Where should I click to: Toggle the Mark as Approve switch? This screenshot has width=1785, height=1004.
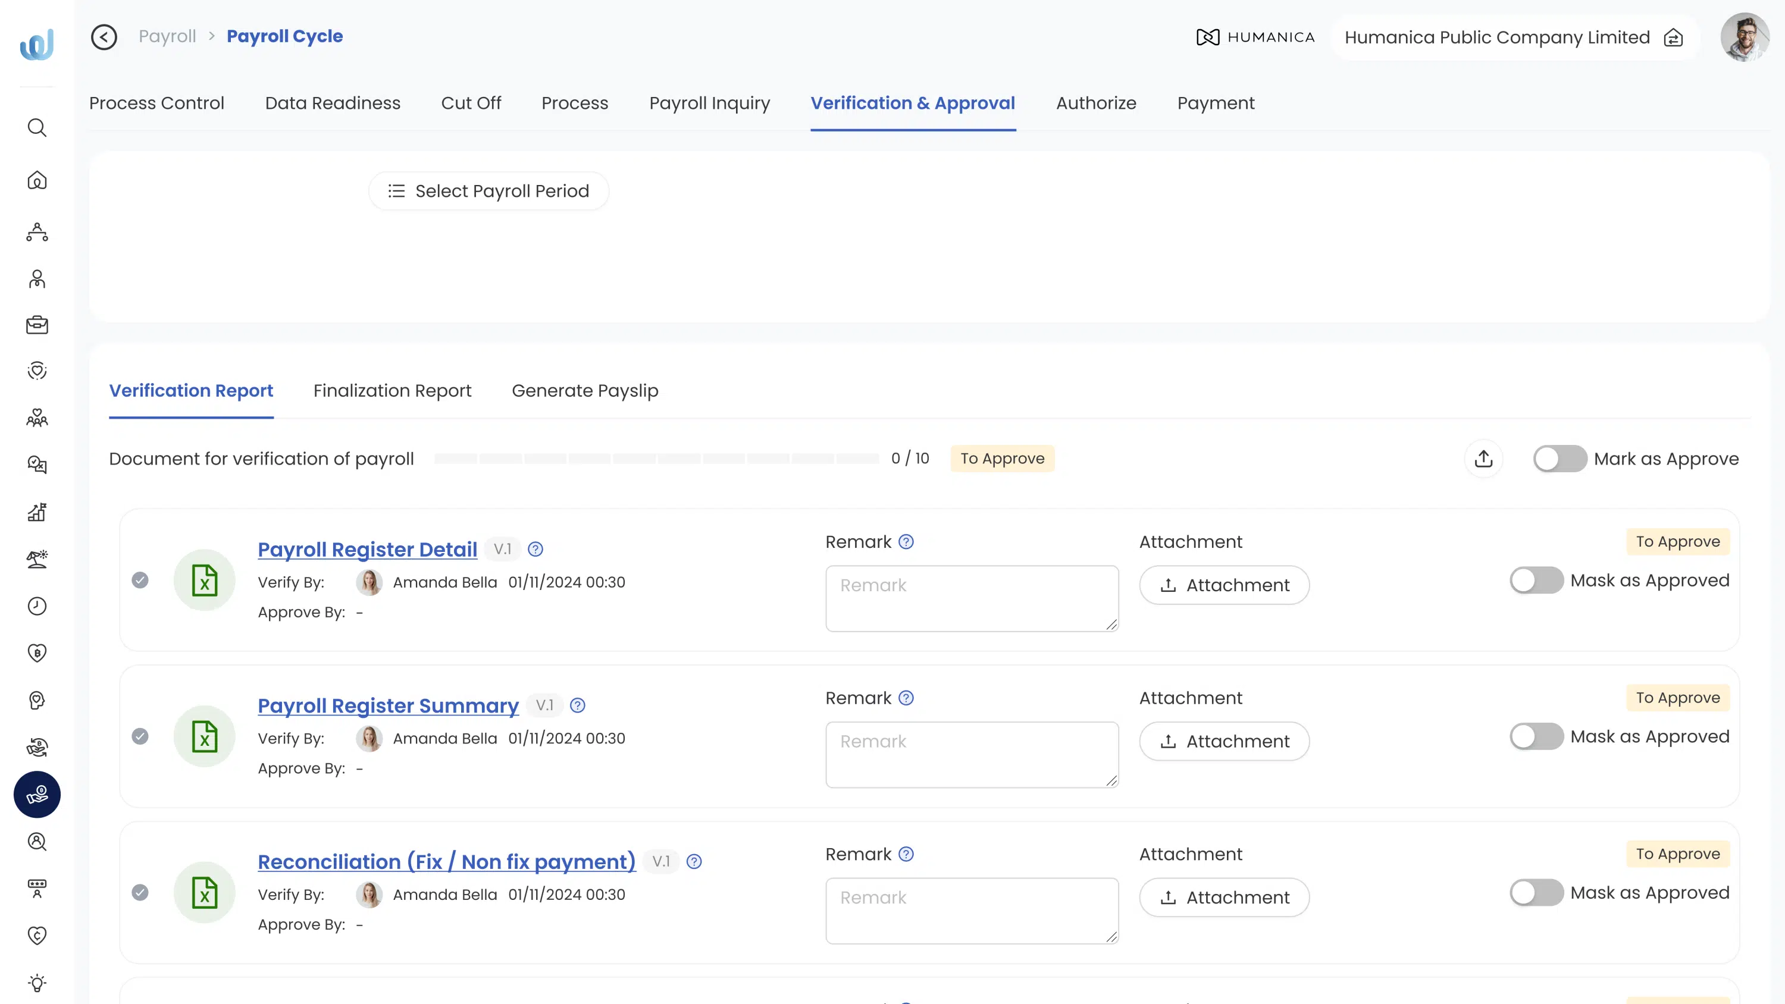point(1559,458)
